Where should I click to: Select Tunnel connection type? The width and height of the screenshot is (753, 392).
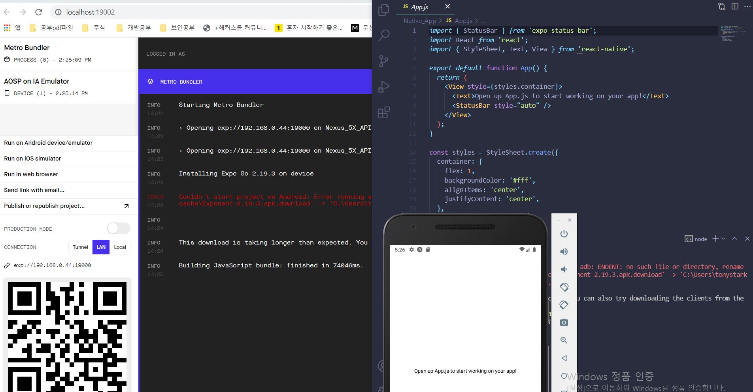coord(80,247)
